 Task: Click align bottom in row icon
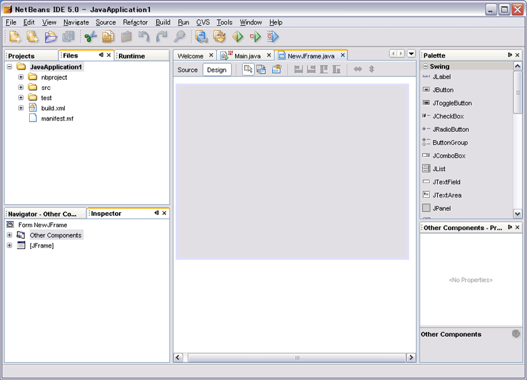coord(336,69)
